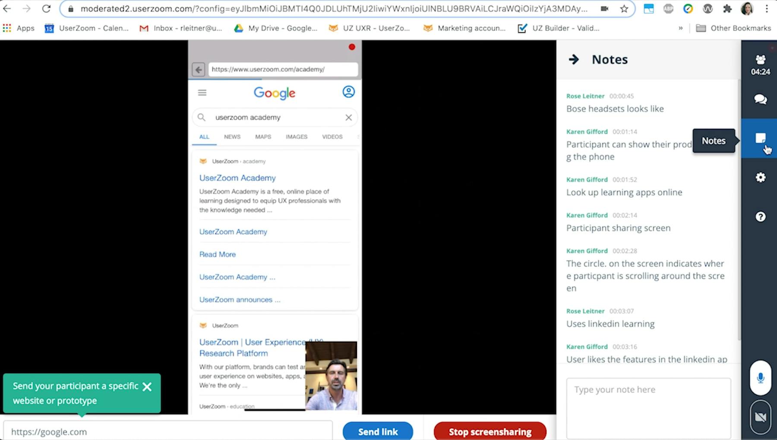Open help question mark icon
The height and width of the screenshot is (440, 777).
click(761, 217)
